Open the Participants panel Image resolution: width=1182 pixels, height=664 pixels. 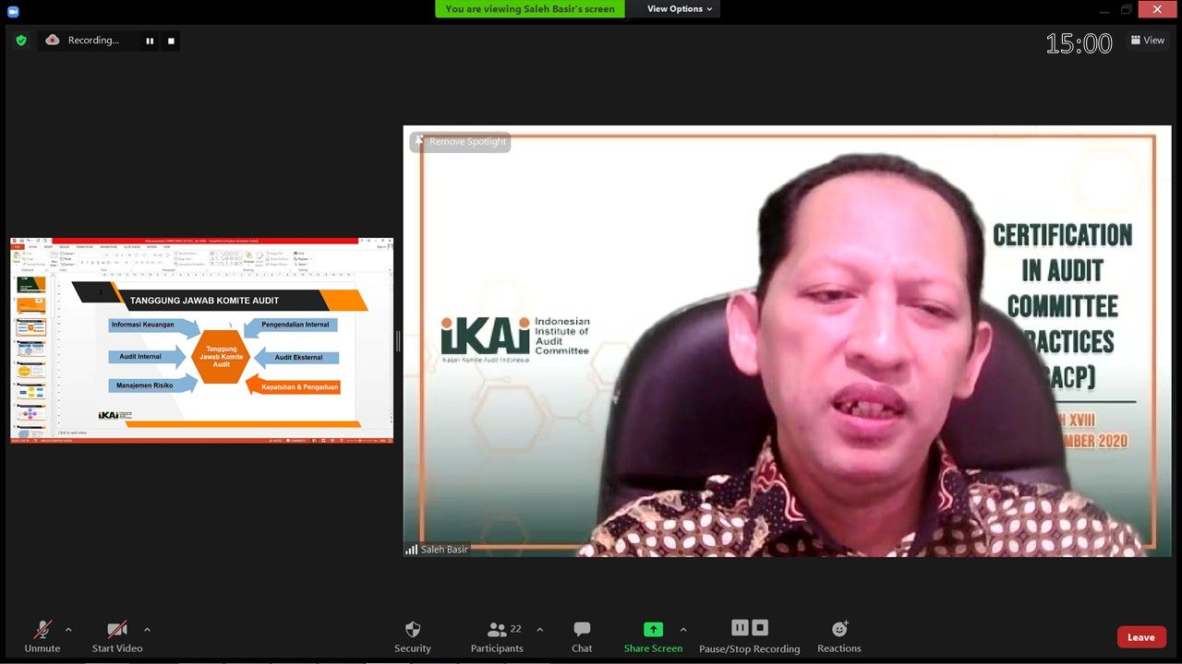tap(497, 636)
